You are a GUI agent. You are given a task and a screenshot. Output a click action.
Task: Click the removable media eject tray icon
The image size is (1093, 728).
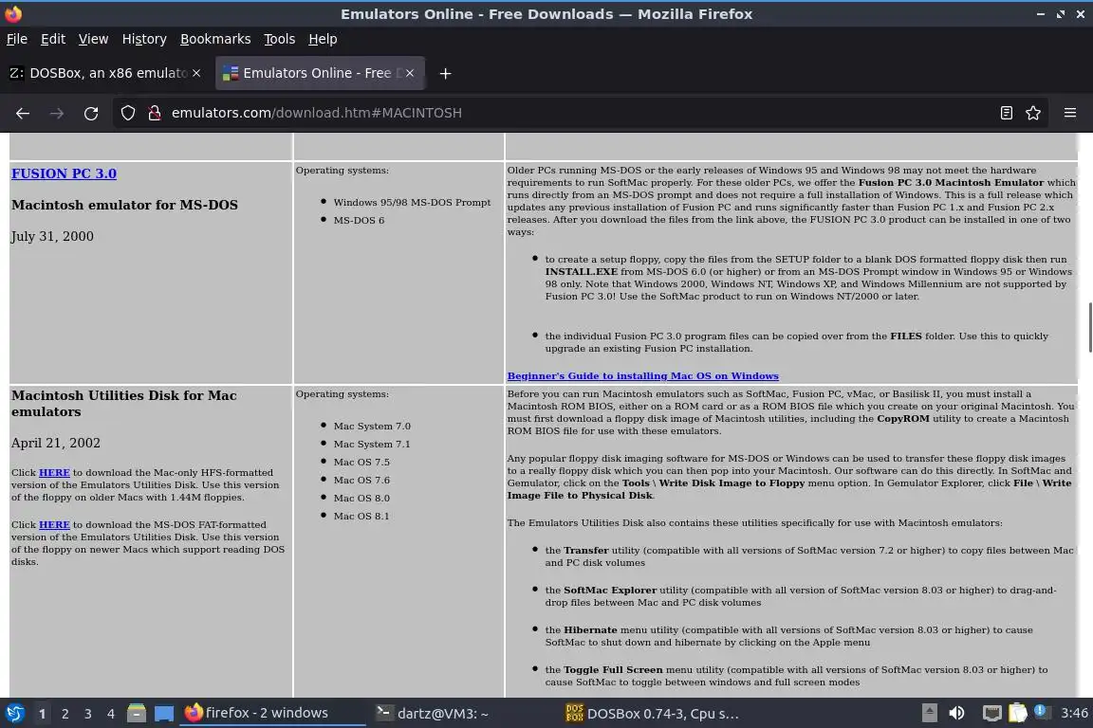929,713
